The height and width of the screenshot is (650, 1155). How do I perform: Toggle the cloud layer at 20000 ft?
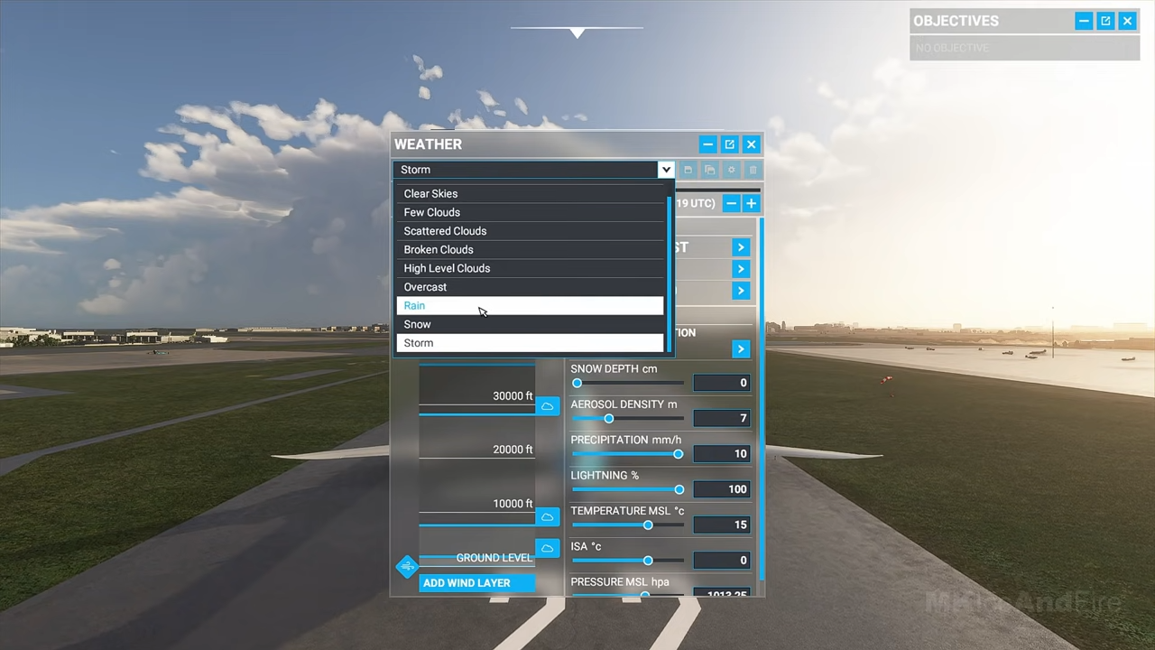tap(547, 460)
